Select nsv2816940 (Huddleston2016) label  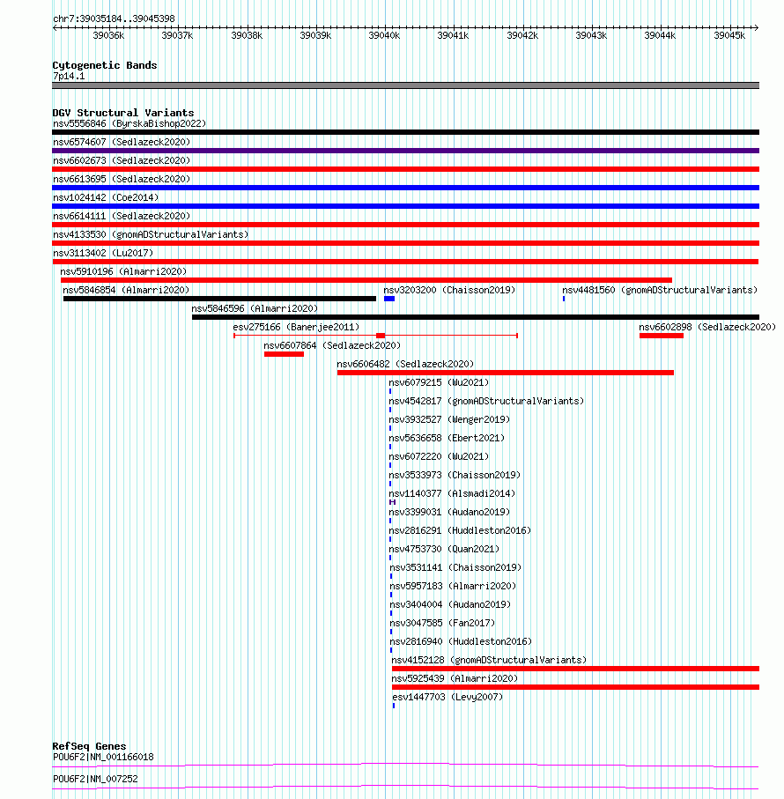(461, 642)
